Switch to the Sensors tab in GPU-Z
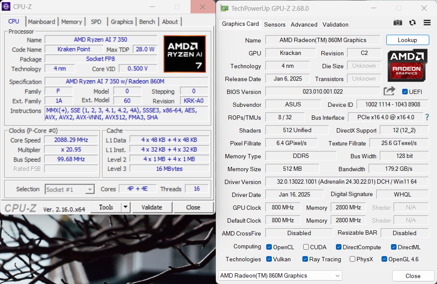The image size is (437, 284). 274,24
